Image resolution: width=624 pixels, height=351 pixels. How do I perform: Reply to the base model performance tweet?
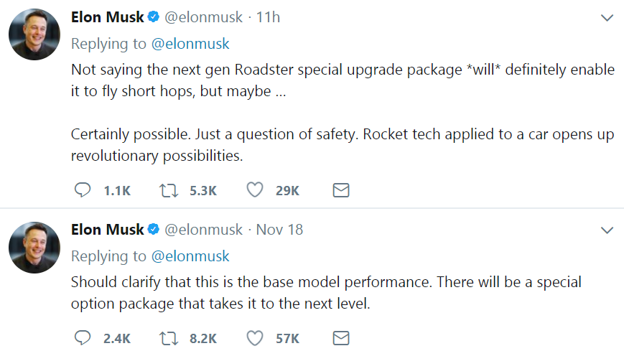tap(83, 337)
